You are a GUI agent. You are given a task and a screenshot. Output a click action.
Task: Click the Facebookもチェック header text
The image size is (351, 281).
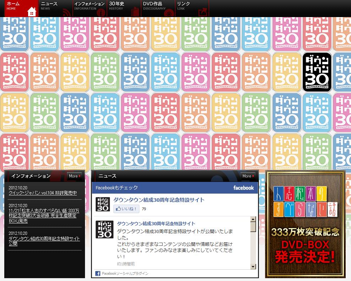[117, 188]
